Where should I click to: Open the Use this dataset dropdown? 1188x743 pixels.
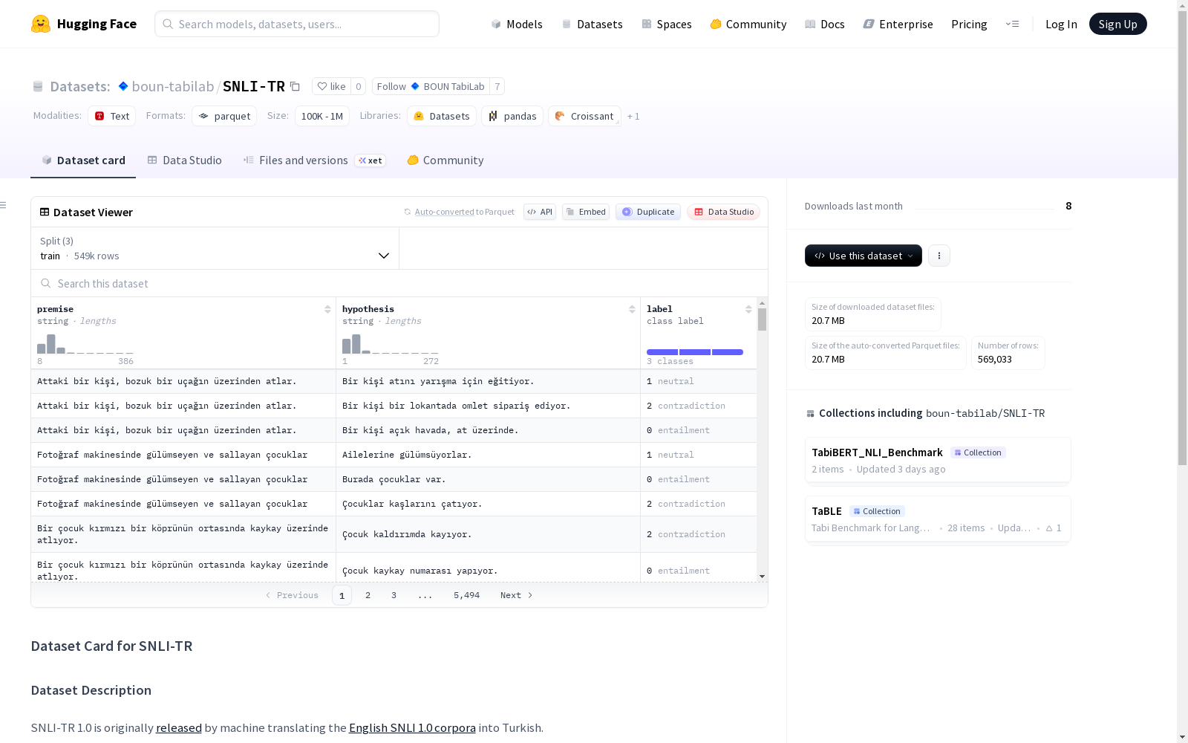pyautogui.click(x=864, y=256)
